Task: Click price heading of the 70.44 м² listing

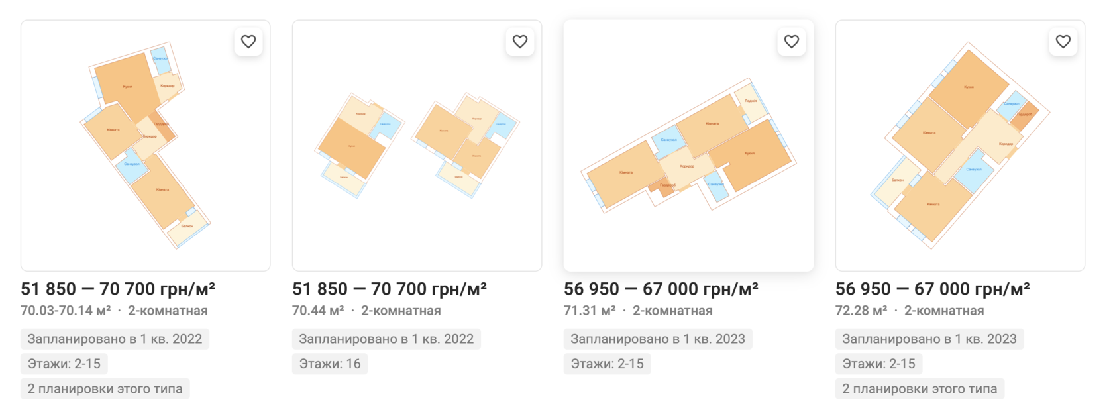Action: click(390, 289)
